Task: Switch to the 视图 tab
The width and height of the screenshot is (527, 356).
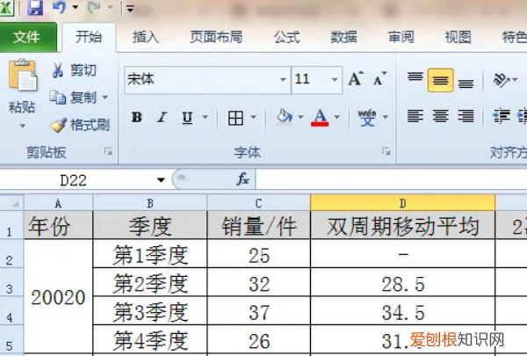Action: click(x=458, y=37)
